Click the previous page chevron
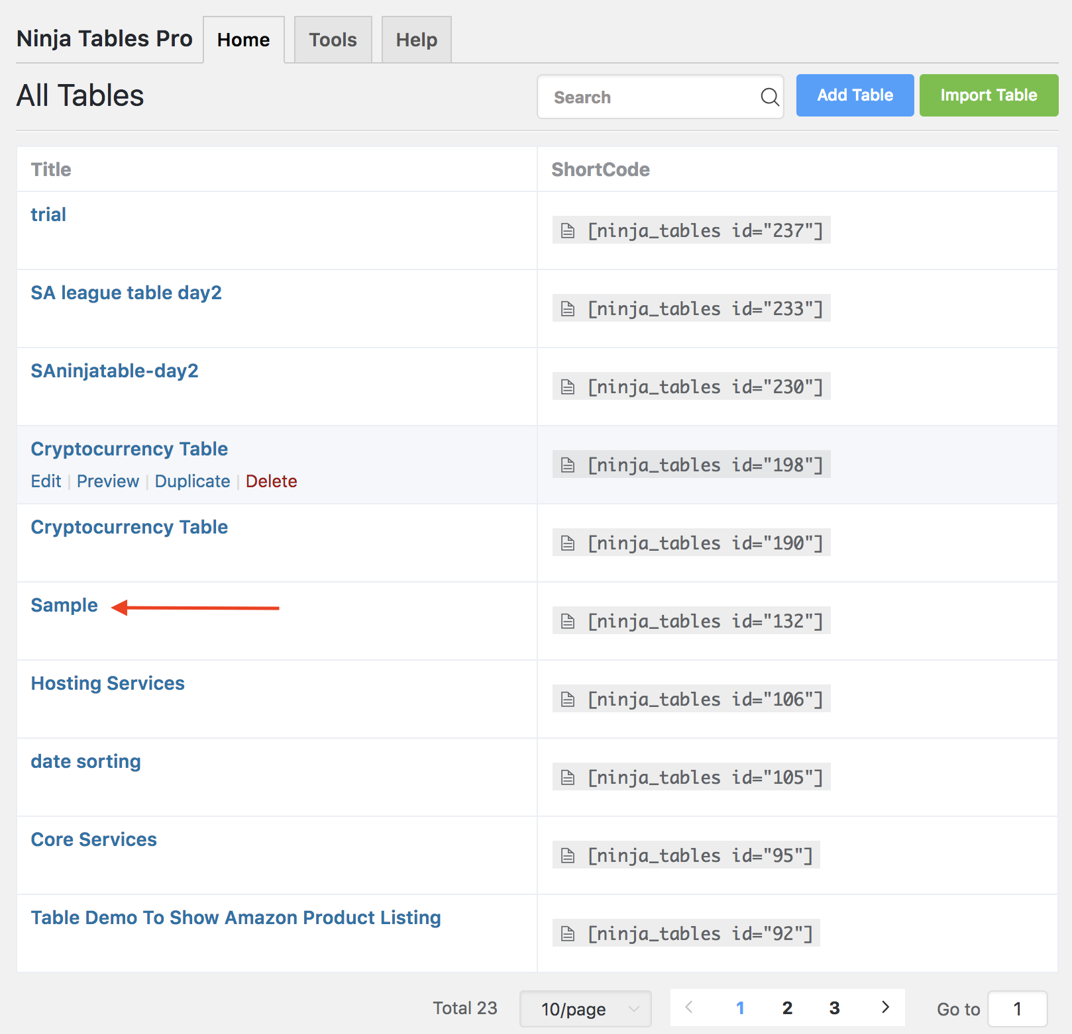 689,1008
